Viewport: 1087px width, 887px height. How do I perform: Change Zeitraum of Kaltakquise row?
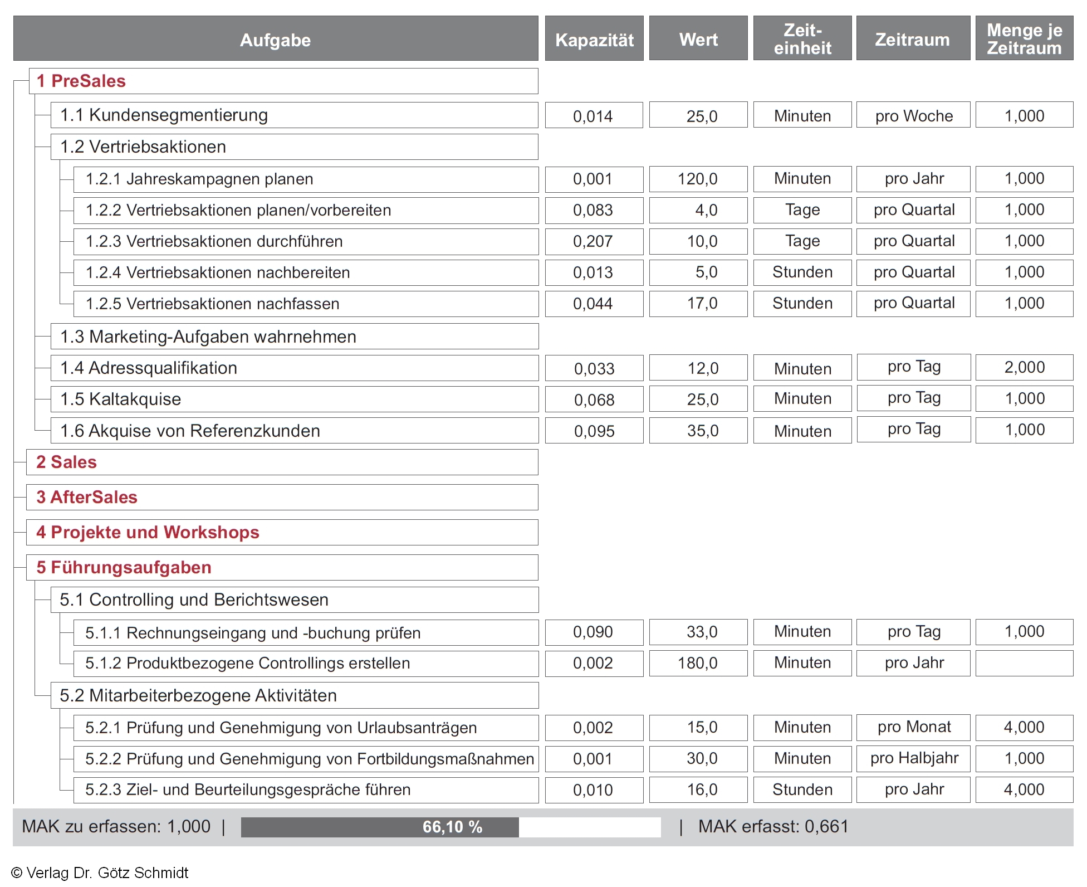point(913,398)
